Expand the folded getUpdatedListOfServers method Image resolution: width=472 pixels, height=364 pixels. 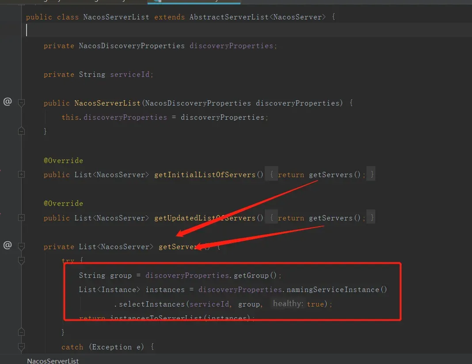coord(21,218)
